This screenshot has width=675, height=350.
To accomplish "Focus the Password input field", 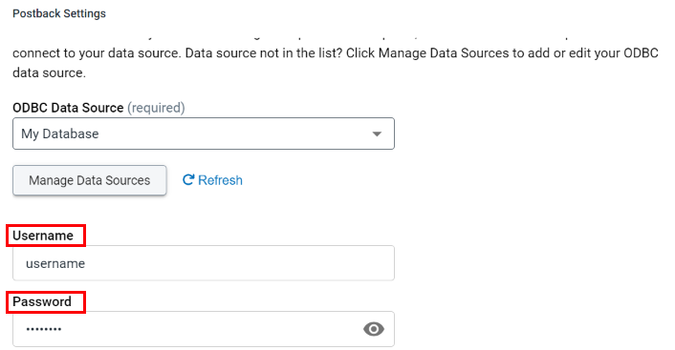I will point(204,329).
